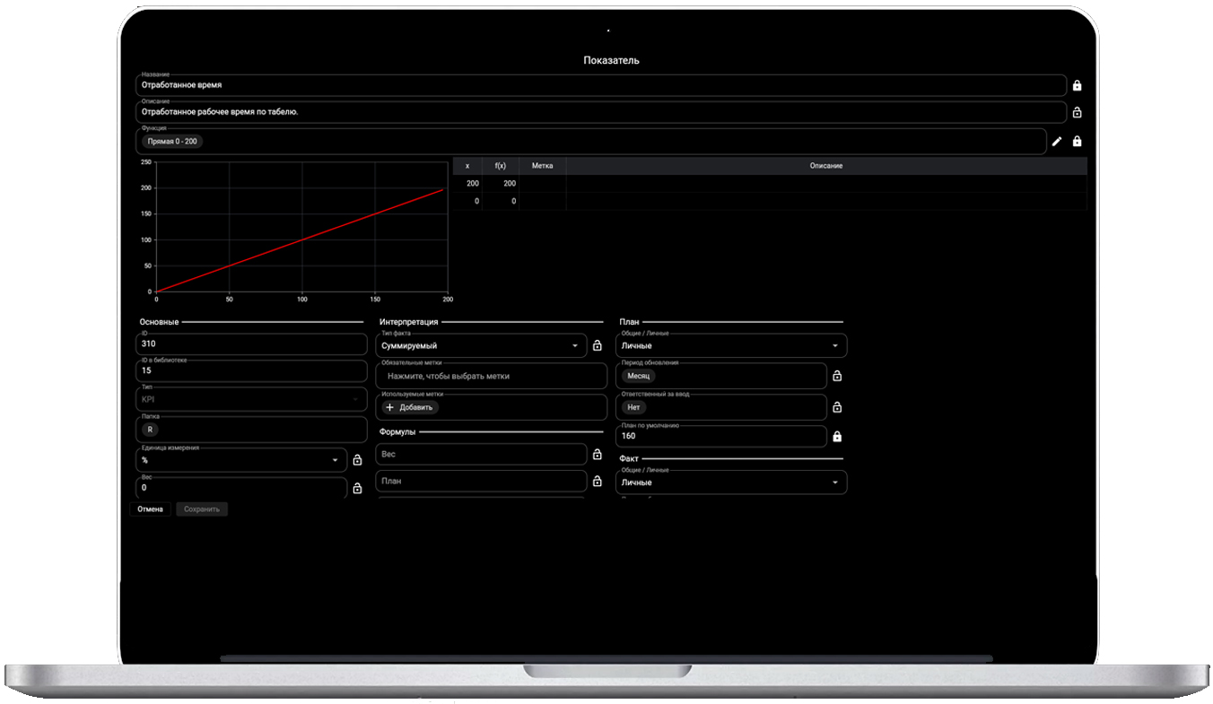Click the lock icon next to Вес field in Основные

[357, 489]
